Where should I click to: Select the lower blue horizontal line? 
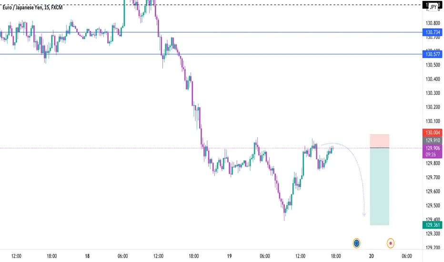211,54
